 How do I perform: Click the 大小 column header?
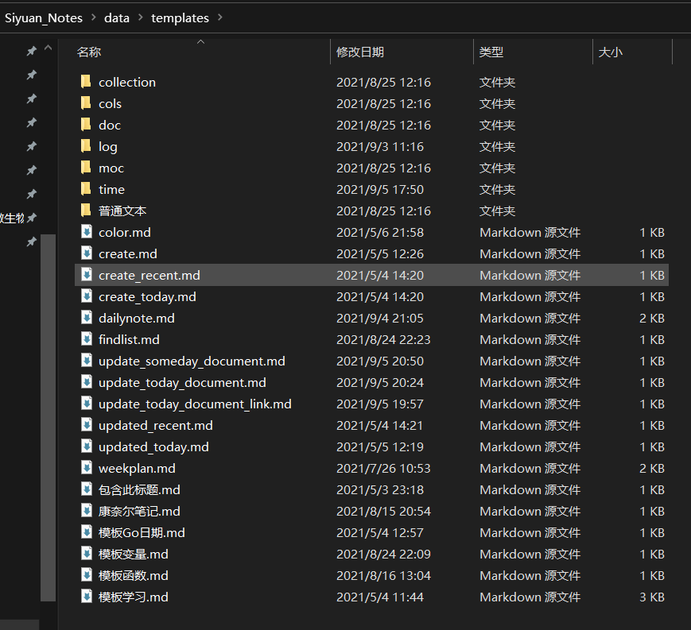[611, 52]
